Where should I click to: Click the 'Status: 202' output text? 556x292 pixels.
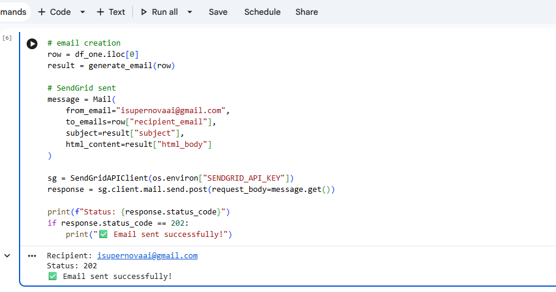pyautogui.click(x=72, y=266)
